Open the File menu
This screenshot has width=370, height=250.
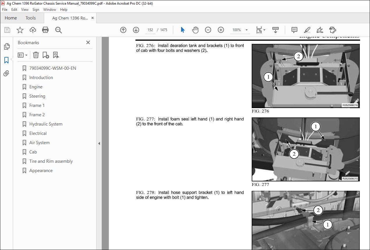tap(5, 10)
